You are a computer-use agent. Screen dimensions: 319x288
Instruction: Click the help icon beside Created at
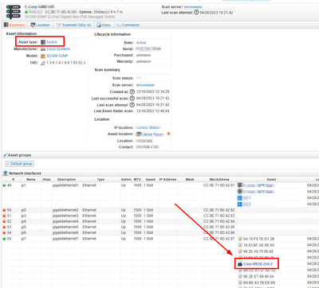[132, 91]
